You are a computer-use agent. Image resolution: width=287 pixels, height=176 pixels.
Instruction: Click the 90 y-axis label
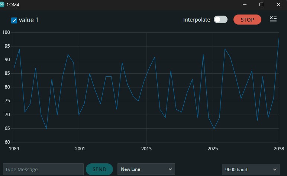7,60
